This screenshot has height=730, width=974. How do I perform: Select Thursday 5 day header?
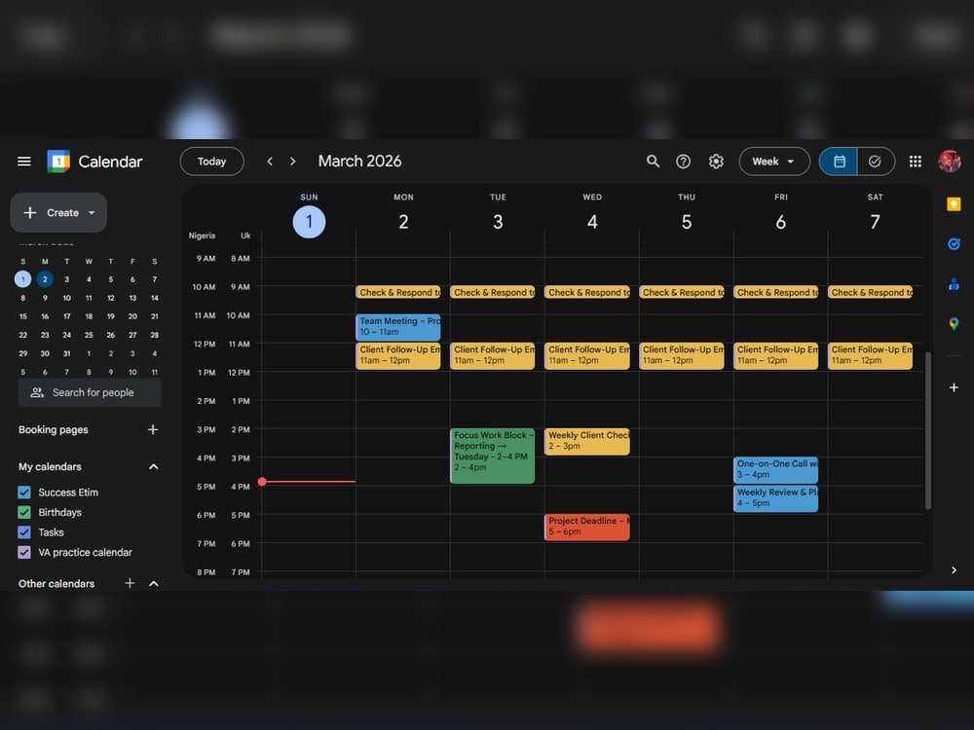click(x=687, y=222)
